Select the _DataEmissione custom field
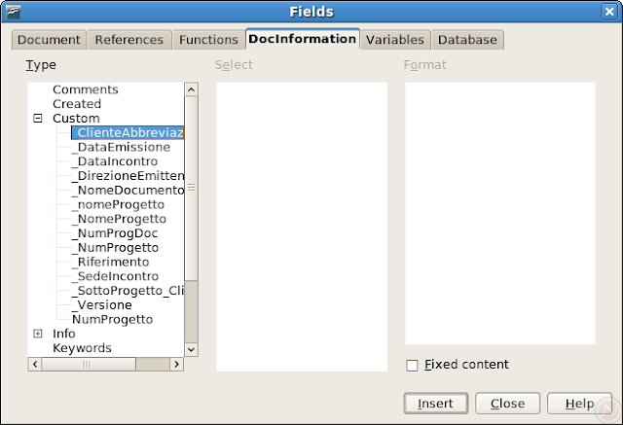 tap(121, 147)
